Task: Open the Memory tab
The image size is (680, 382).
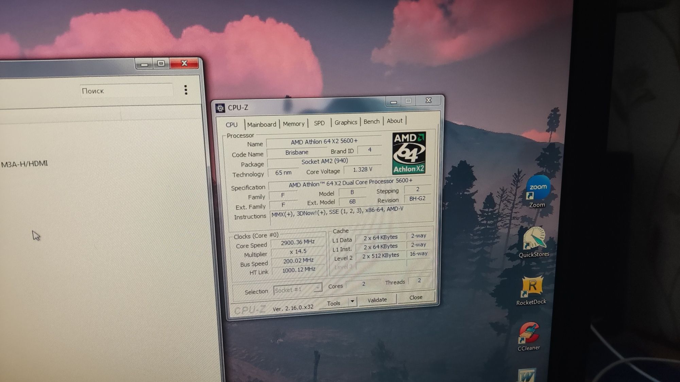Action: (294, 124)
